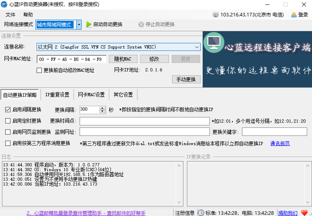Close the 心蓝IP自动更换器 window
The width and height of the screenshot is (312, 216).
tap(304, 4)
